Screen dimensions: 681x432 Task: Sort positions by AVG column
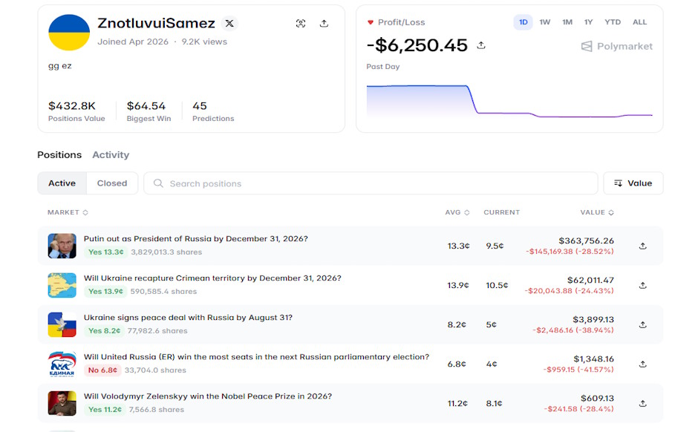pyautogui.click(x=457, y=212)
